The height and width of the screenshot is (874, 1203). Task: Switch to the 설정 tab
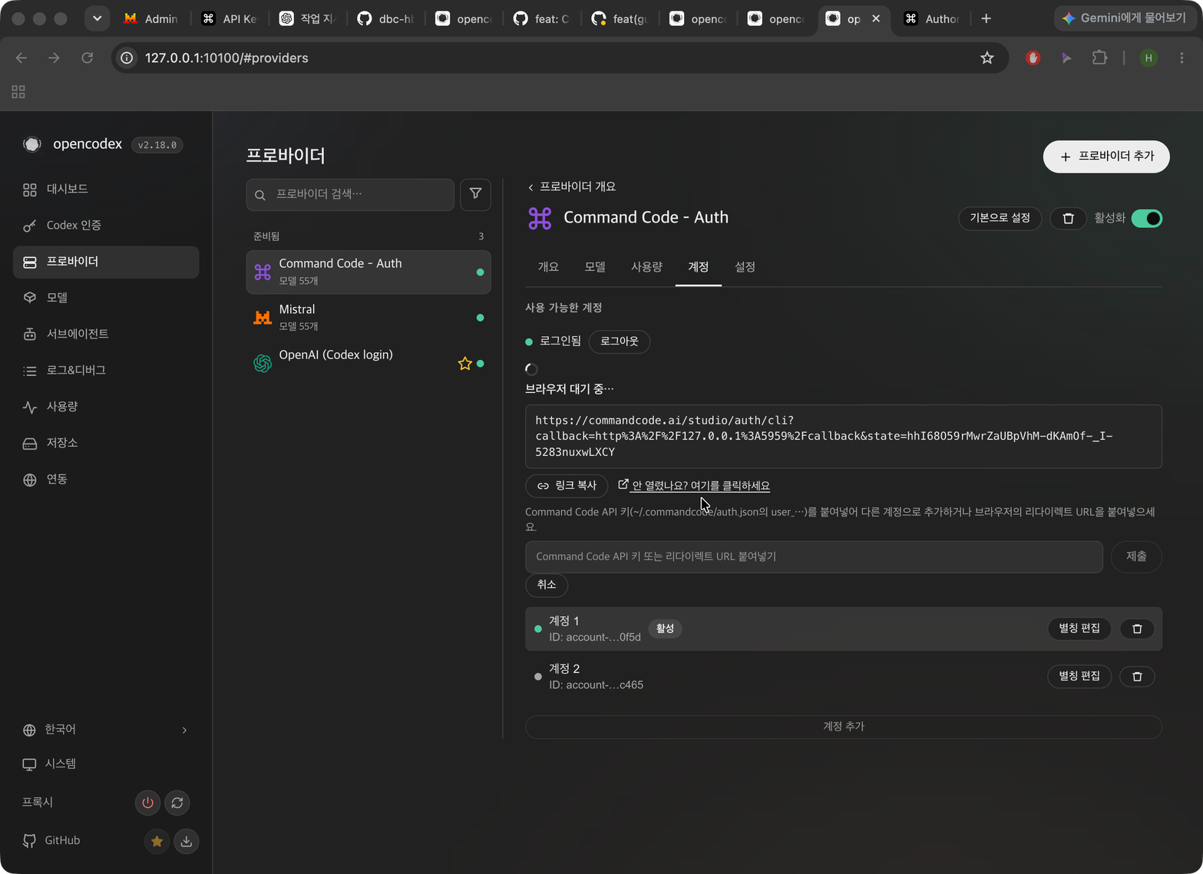coord(745,267)
